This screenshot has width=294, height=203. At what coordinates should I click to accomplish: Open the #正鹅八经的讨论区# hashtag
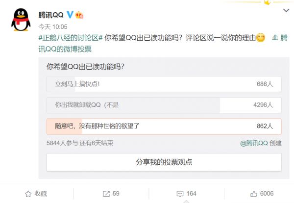tap(70, 38)
